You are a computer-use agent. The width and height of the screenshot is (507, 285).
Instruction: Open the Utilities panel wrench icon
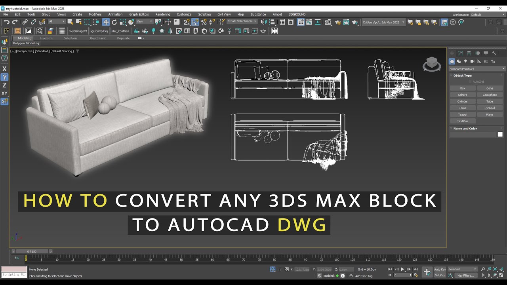click(x=495, y=53)
